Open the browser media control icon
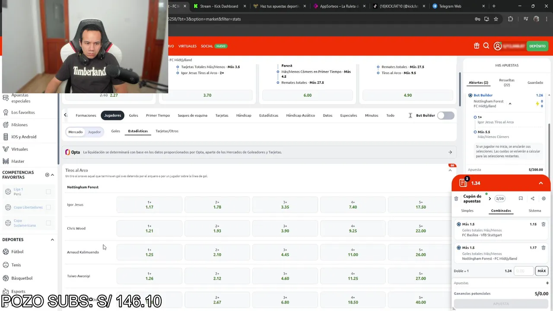 click(525, 19)
